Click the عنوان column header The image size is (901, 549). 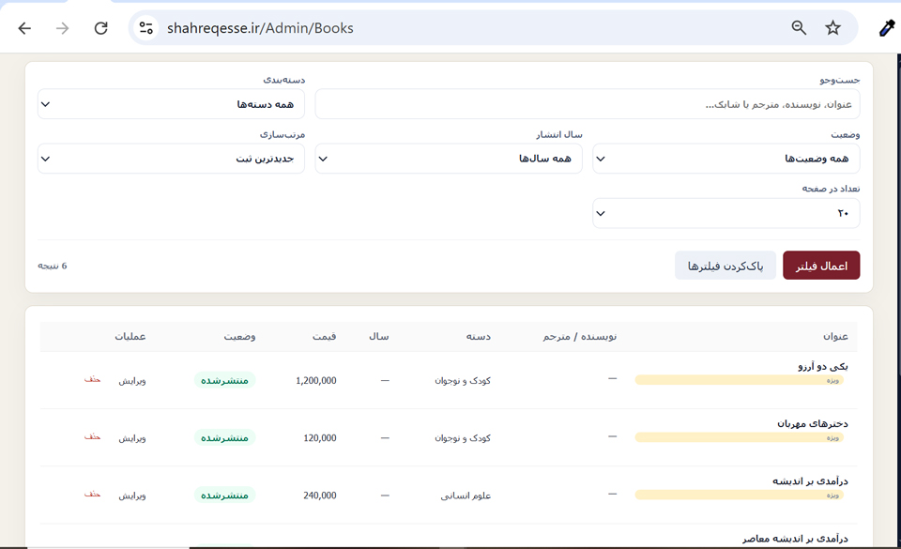tap(835, 337)
